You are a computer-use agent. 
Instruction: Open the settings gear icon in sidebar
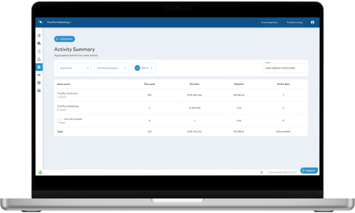[39, 83]
